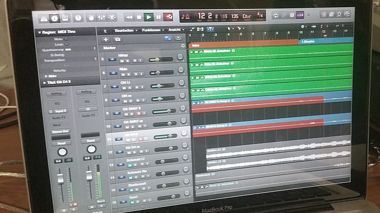Click the Rewind button in the transport

click(x=129, y=17)
